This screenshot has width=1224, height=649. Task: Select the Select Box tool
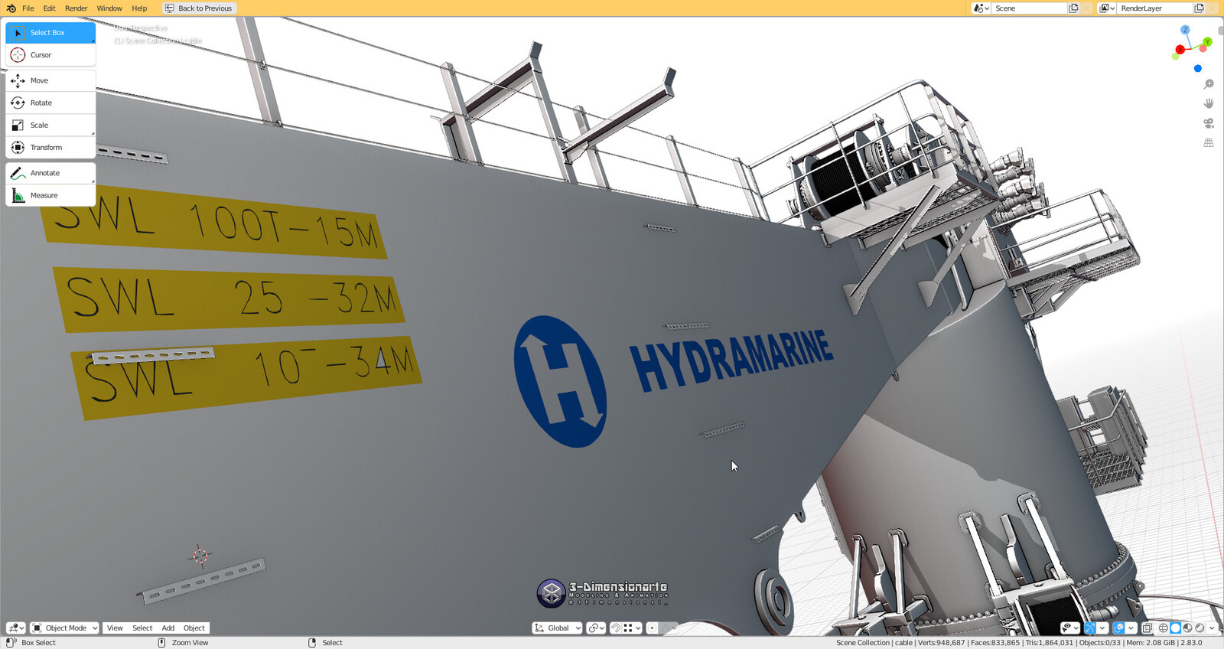50,33
